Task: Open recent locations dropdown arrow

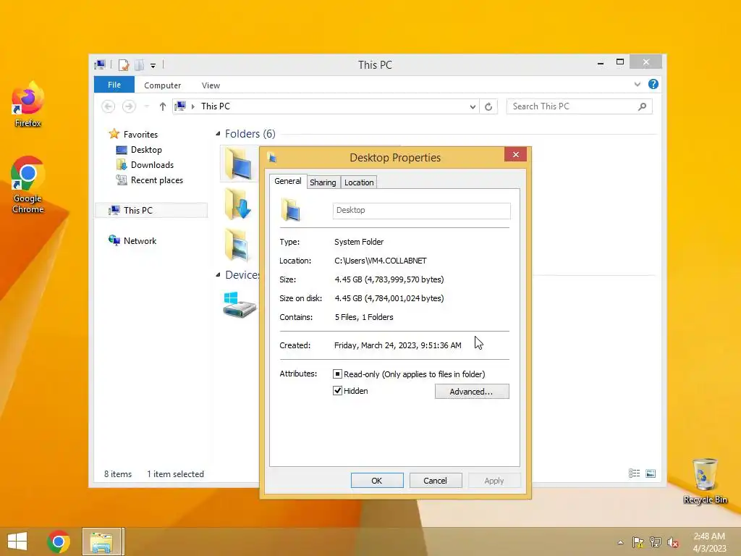Action: click(x=146, y=106)
